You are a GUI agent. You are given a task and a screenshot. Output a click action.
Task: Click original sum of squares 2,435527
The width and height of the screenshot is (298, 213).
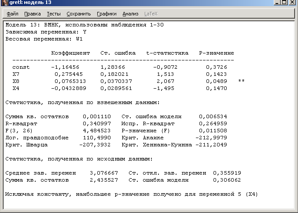(104, 180)
